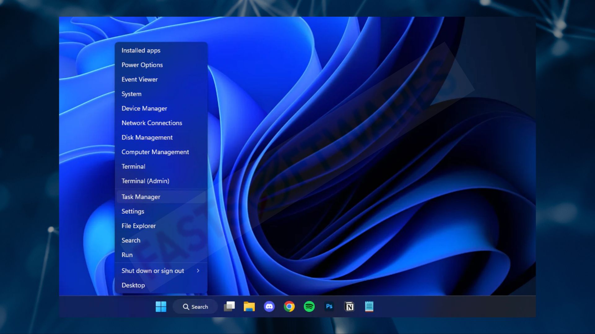Select Task Manager in the menu
Viewport: 595px width, 334px height.
161,197
